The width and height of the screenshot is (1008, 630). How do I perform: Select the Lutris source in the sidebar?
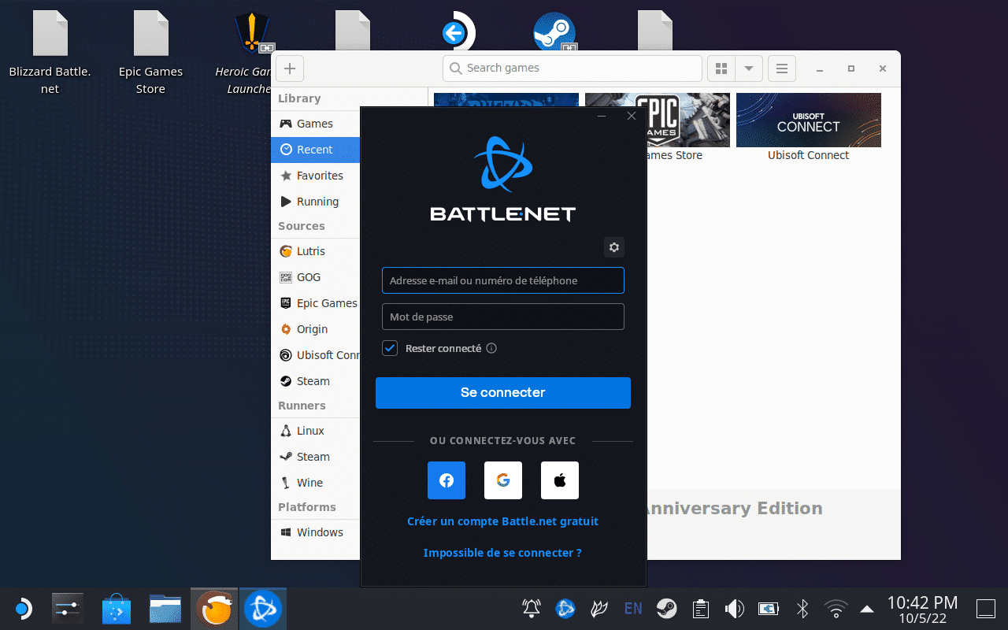(x=315, y=251)
